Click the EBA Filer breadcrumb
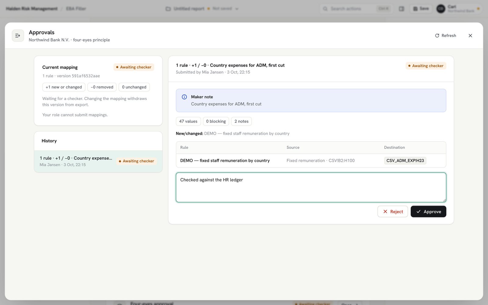The height and width of the screenshot is (305, 488). [x=76, y=9]
